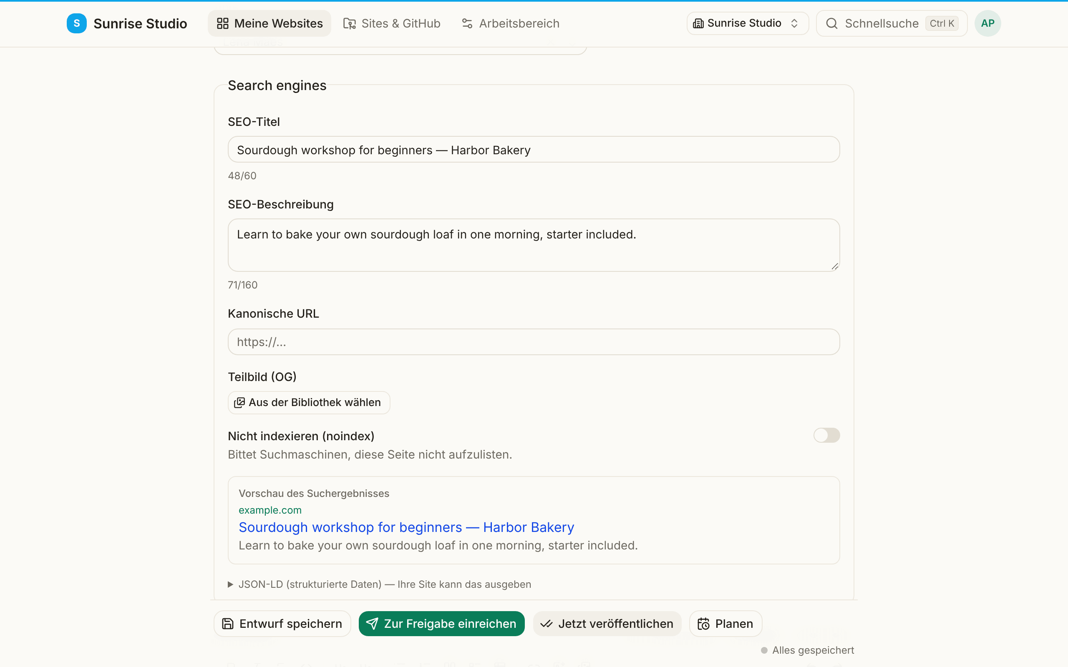The height and width of the screenshot is (667, 1068).
Task: Click the preview description text in search result
Action: [x=438, y=546]
